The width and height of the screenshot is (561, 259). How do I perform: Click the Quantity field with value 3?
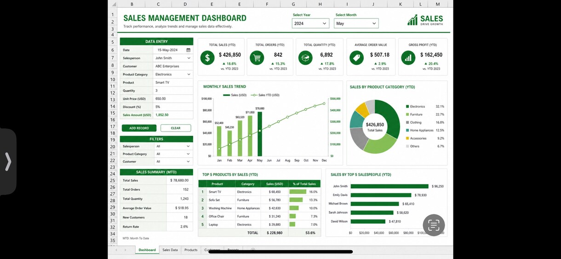click(x=173, y=91)
